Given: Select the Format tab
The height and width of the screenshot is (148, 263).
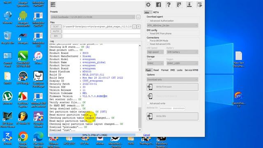Looking at the screenshot, I should click(x=165, y=70).
